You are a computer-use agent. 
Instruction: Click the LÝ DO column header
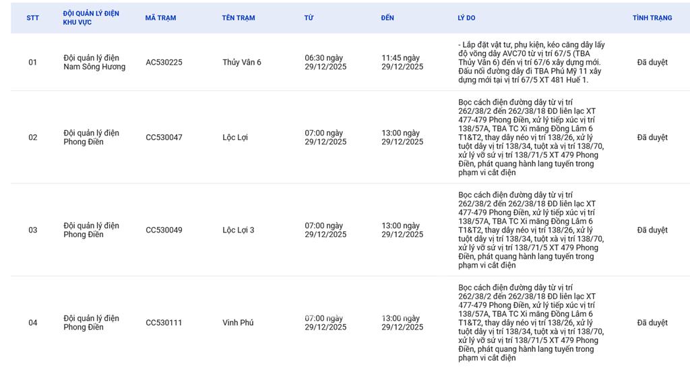pos(466,18)
